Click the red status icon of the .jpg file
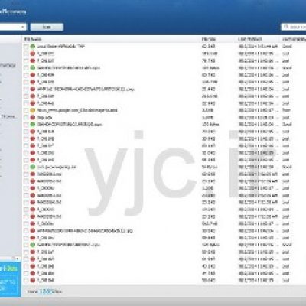This screenshot has width=306, height=306. click(33, 231)
